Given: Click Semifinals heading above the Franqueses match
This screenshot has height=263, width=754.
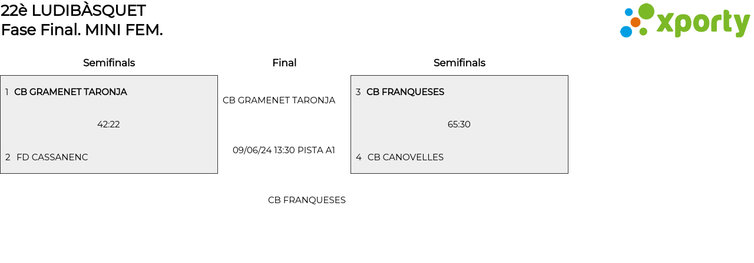Looking at the screenshot, I should 459,63.
